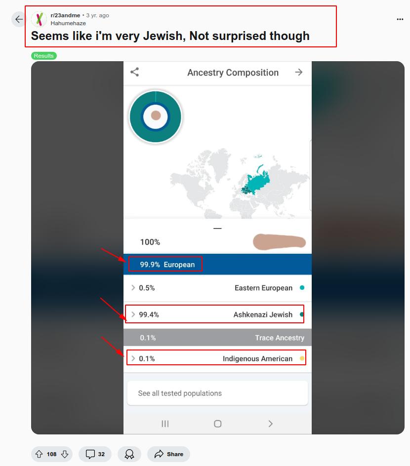Click the forward arrow beside Ancestry Composition
Image resolution: width=410 pixels, height=466 pixels.
coord(299,72)
